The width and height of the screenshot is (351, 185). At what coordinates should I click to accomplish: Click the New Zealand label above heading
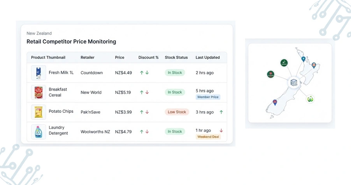click(39, 33)
